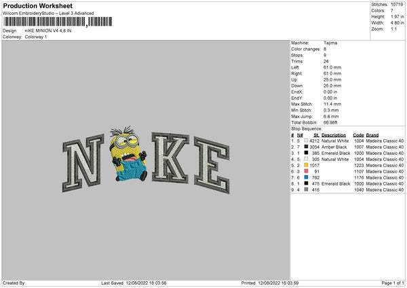Click the Code column header

pyautogui.click(x=358, y=135)
